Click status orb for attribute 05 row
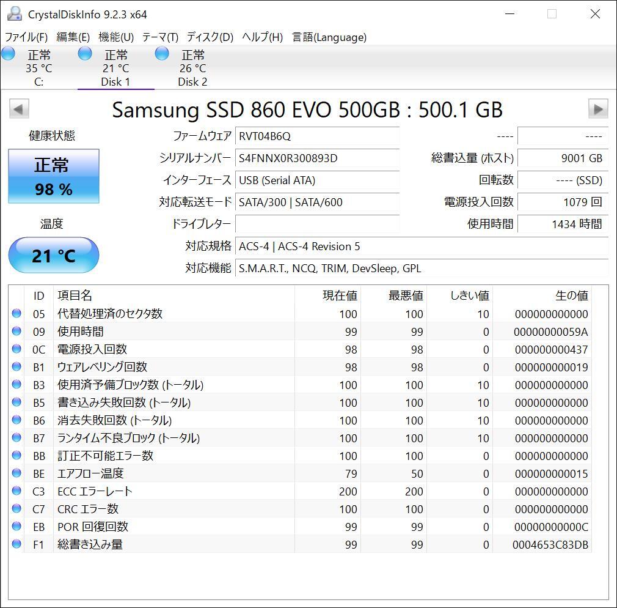Screen dimensions: 617x608 tap(16, 314)
